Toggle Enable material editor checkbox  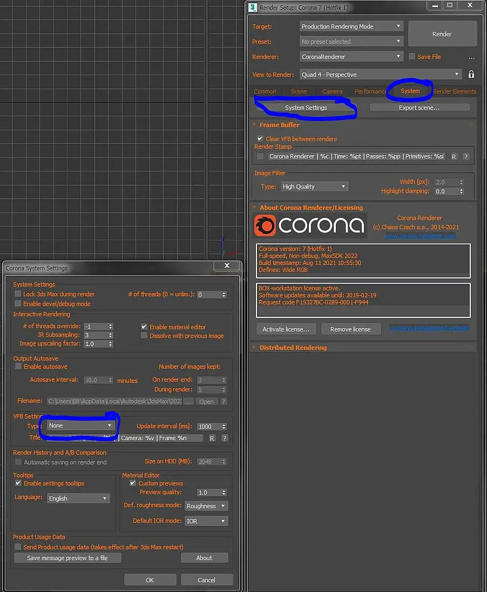pos(144,327)
